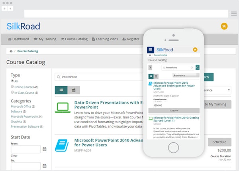Filter by Presentation Software (1) category
This screenshot has width=239, height=171.
pyautogui.click(x=27, y=127)
